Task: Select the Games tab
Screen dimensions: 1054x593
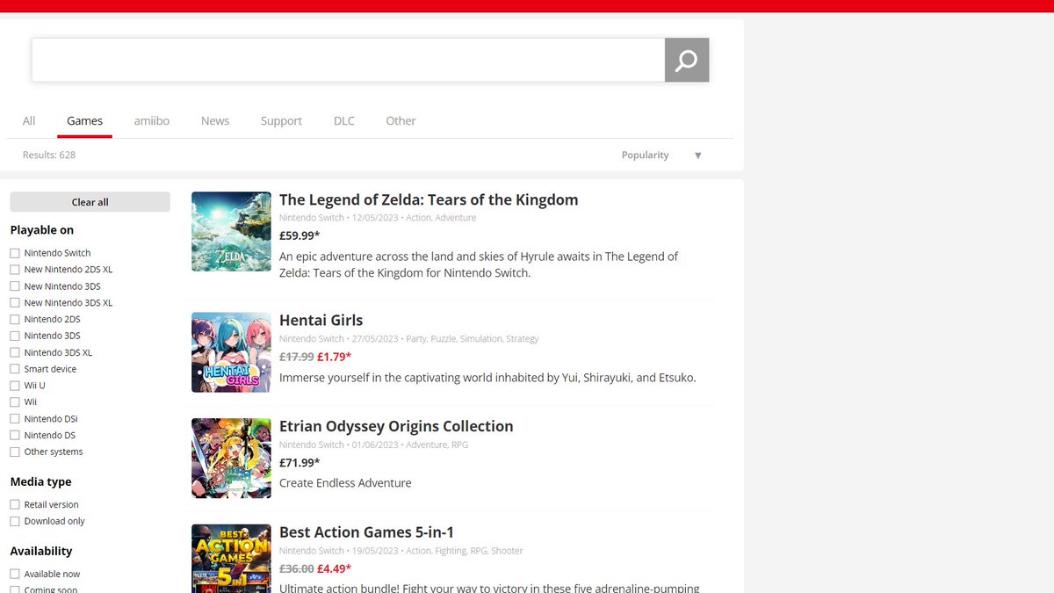Action: (x=85, y=121)
